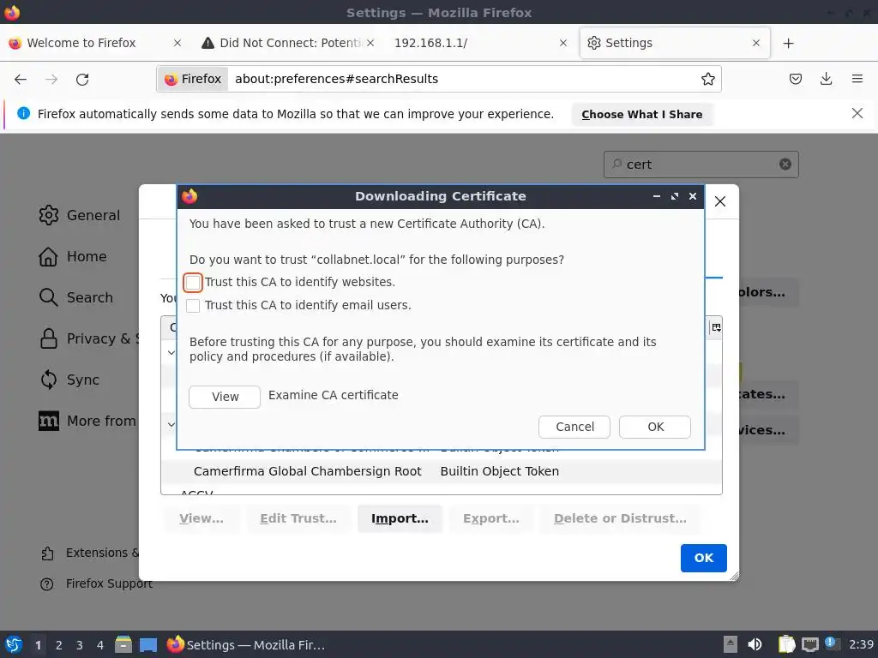Reload the current page

pos(82,80)
